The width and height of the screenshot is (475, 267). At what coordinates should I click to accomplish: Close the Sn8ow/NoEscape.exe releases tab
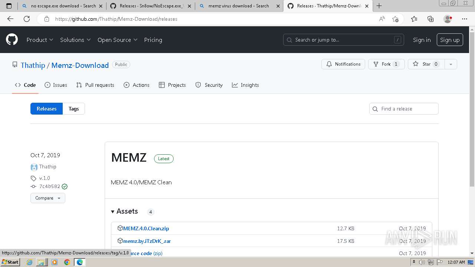189,6
